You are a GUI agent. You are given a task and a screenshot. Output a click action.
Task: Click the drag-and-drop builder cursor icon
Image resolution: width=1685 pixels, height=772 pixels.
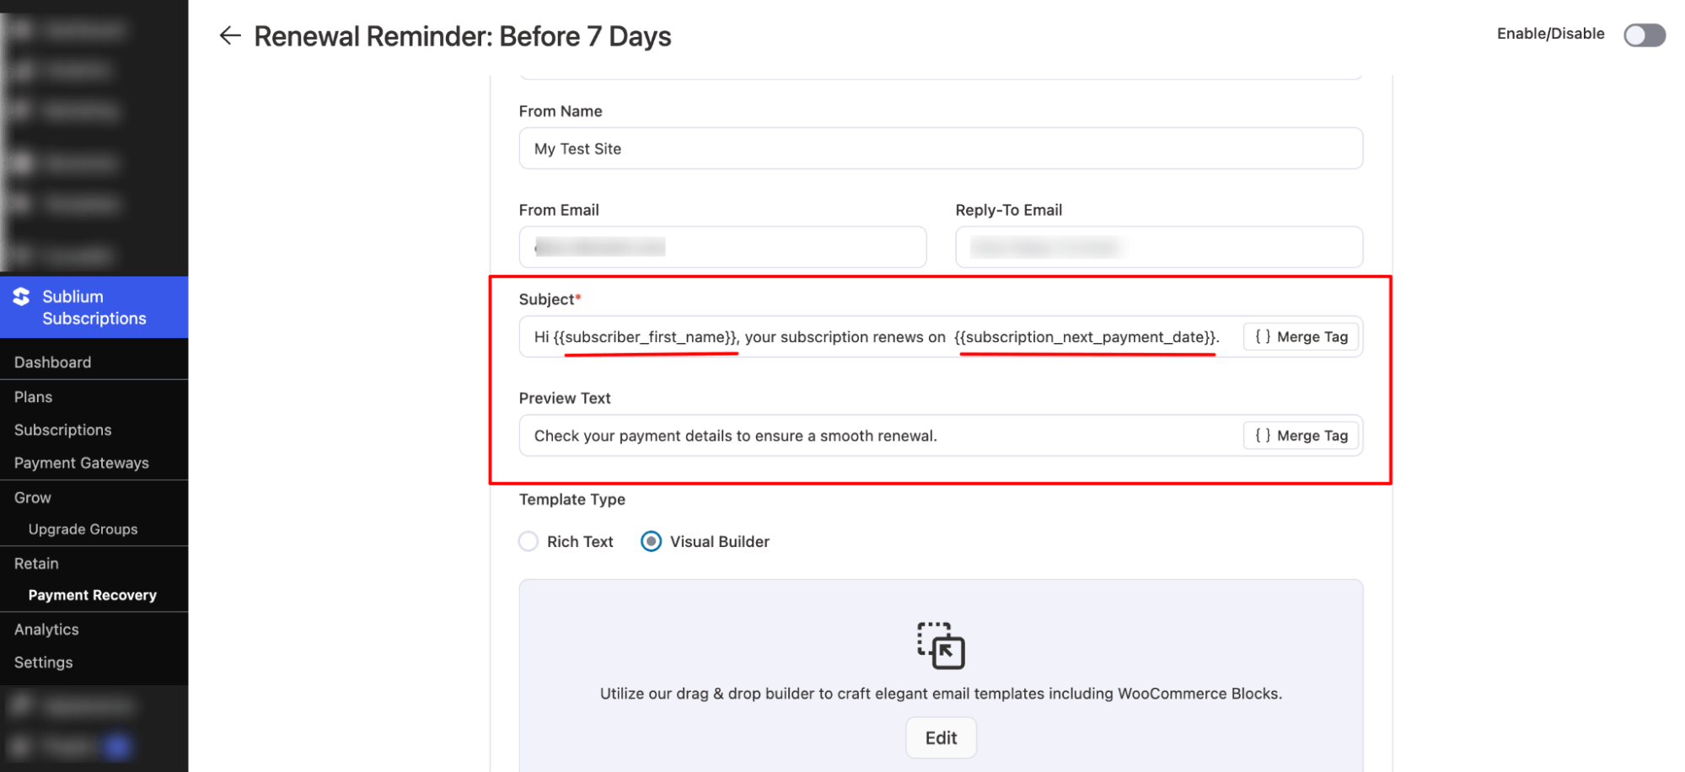[940, 646]
